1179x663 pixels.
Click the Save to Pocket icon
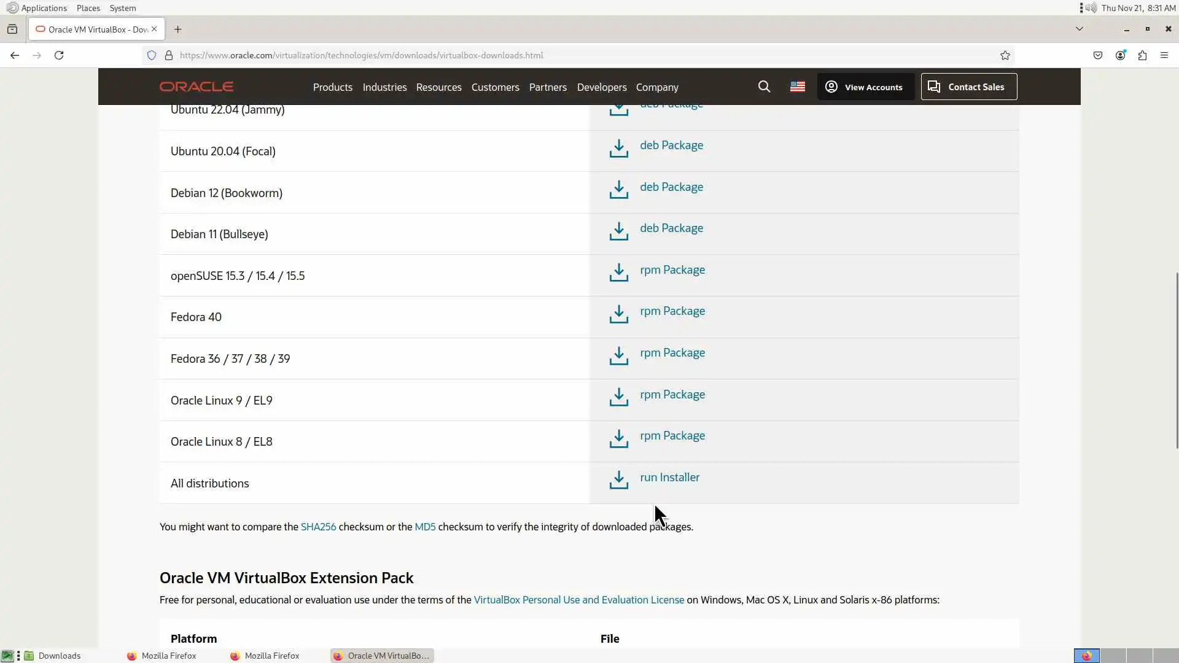click(x=1098, y=55)
